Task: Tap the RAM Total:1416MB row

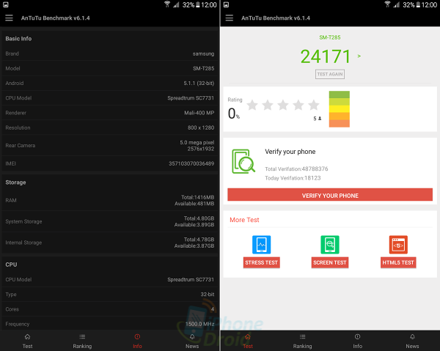Action: click(x=110, y=201)
